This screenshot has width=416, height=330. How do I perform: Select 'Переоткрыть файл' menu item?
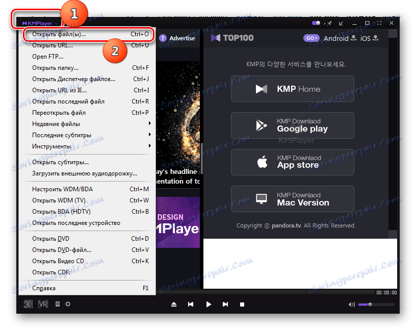(x=87, y=113)
